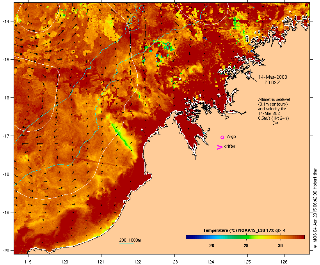The height and width of the screenshot is (265, 320).
Task: Click the color bar value 29
Action: (x=246, y=246)
